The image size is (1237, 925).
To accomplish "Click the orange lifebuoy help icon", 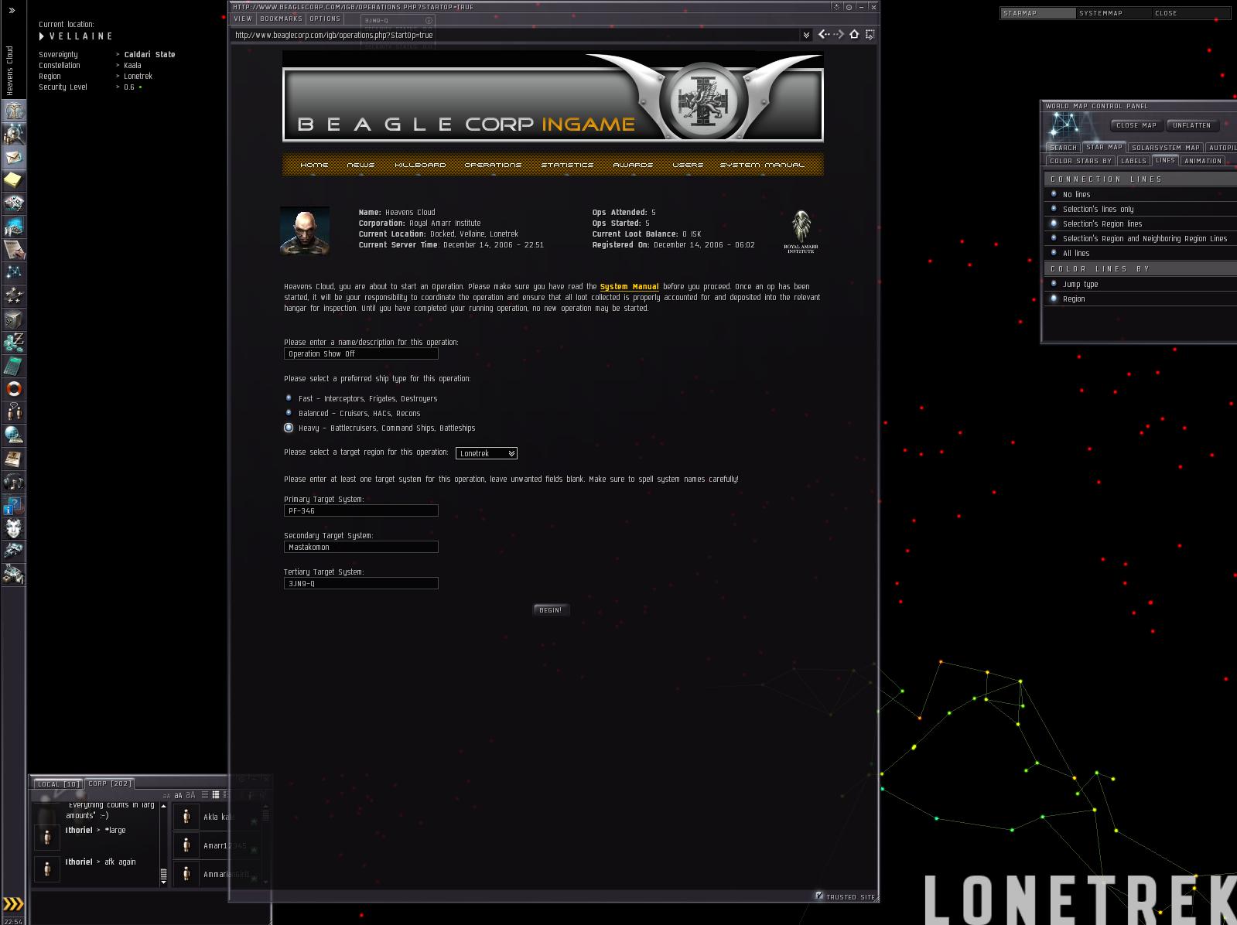I will (14, 389).
